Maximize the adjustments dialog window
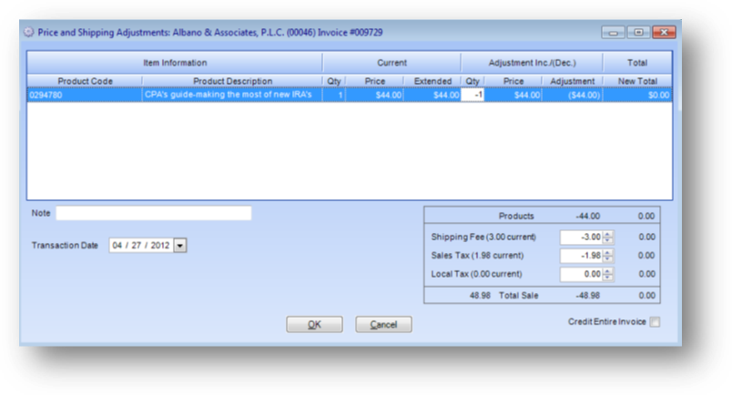 point(638,32)
